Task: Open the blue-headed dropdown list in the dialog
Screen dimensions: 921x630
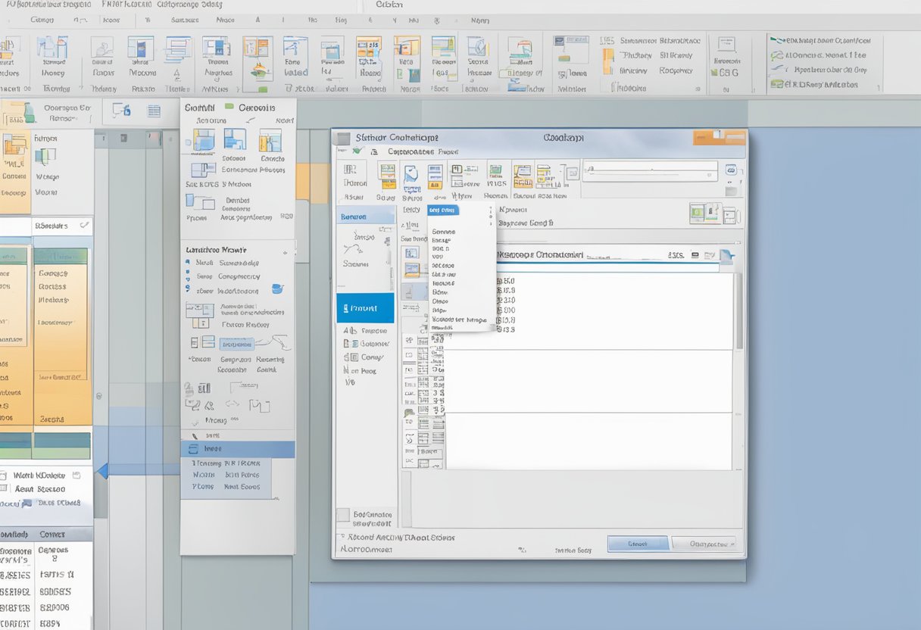Action: [442, 210]
